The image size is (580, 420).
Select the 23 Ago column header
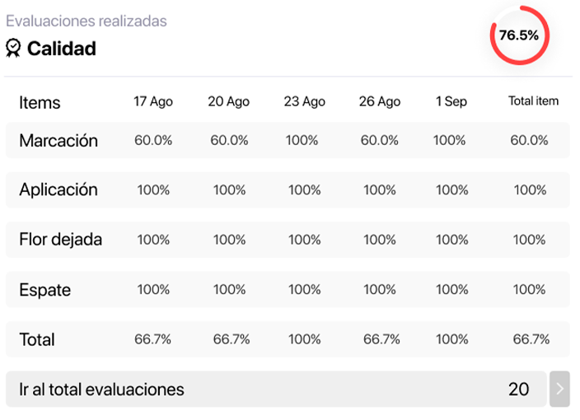pos(305,101)
